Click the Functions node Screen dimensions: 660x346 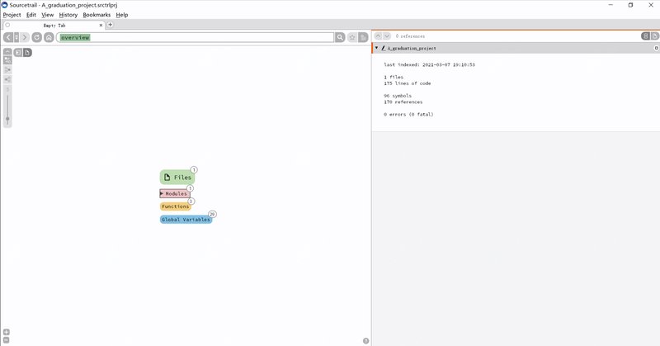coord(175,206)
